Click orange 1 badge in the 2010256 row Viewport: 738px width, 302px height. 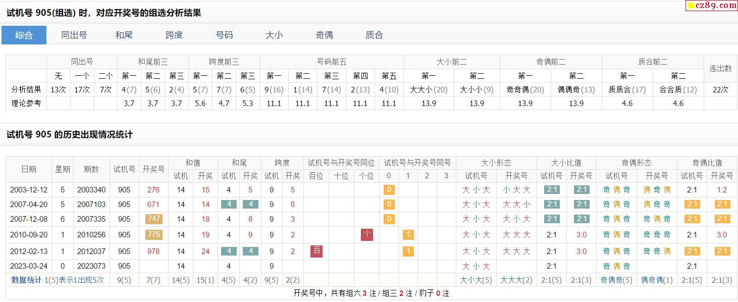pyautogui.click(x=408, y=235)
